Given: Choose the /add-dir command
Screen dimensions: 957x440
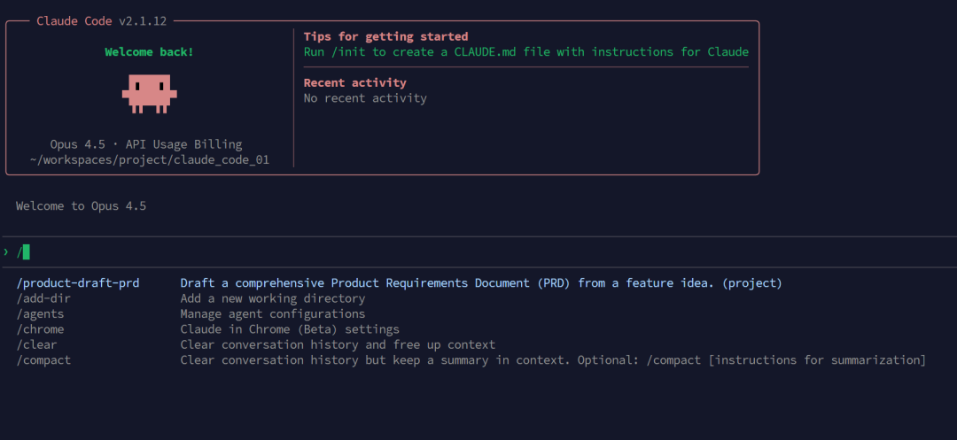Looking at the screenshot, I should pyautogui.click(x=44, y=298).
